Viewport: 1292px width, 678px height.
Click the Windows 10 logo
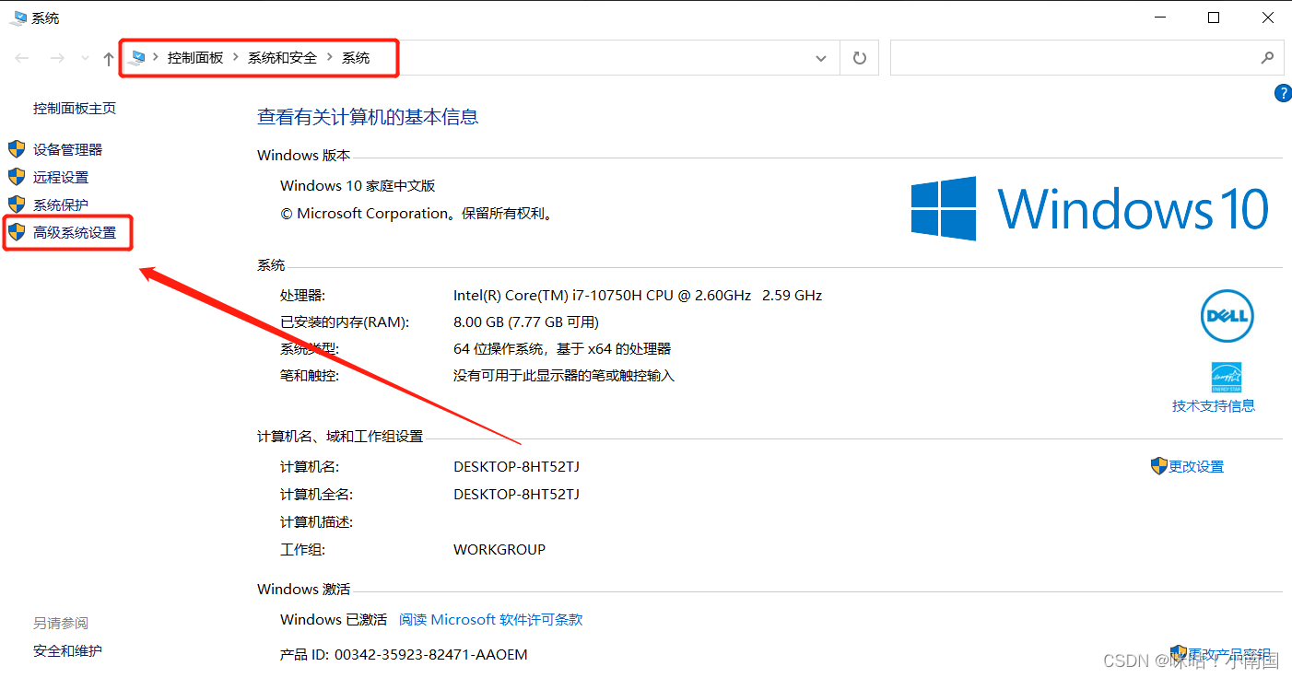point(1090,208)
